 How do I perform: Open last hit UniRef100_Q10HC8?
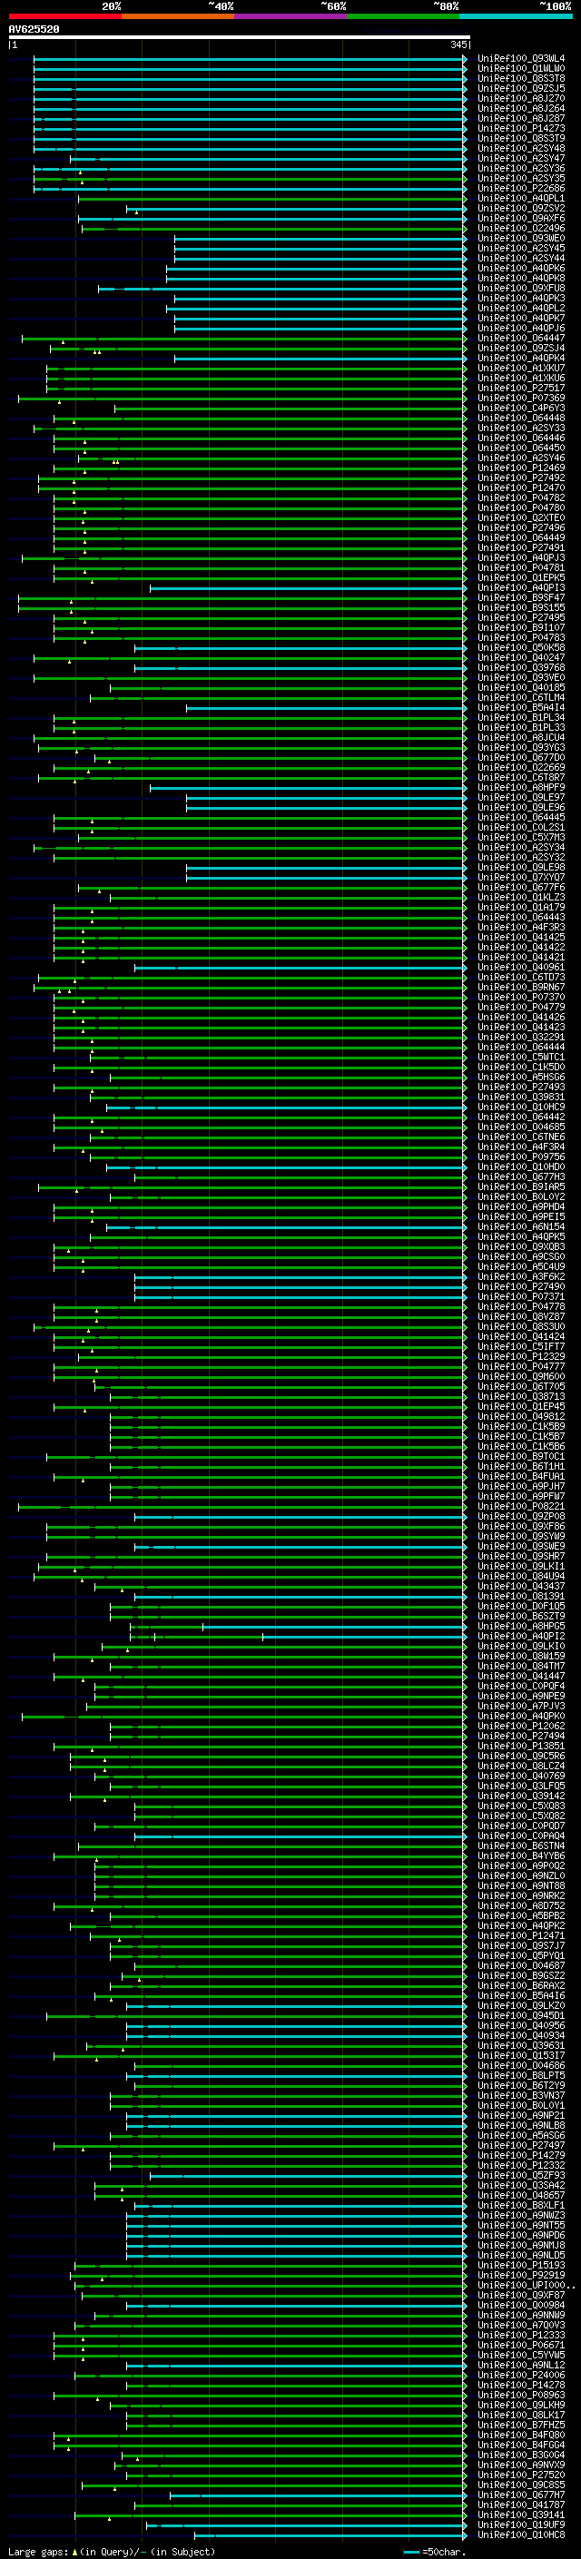pos(520,2536)
